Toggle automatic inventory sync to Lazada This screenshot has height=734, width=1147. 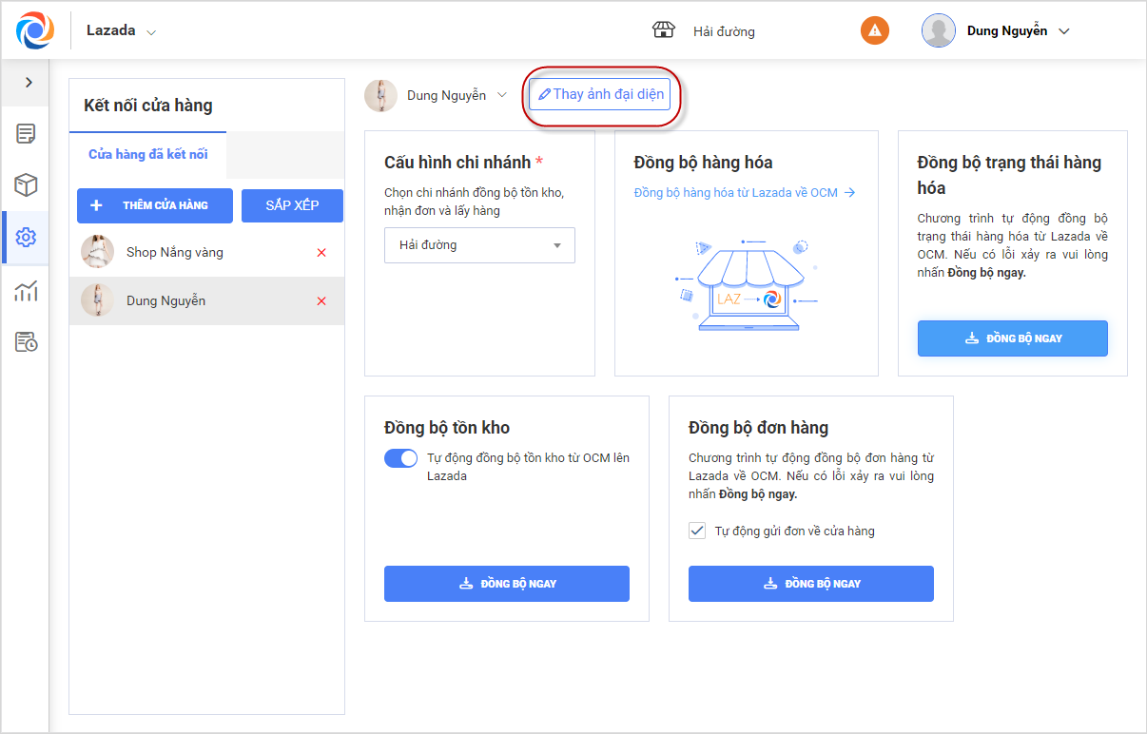click(400, 458)
